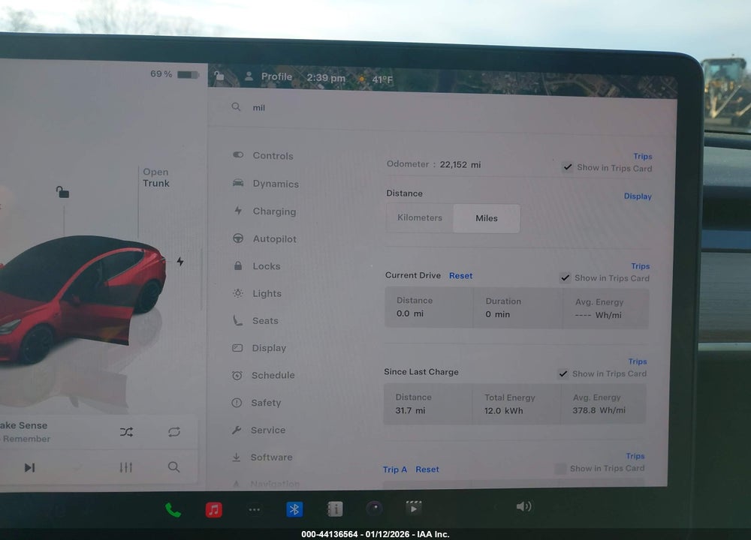Tap the charge port lightning icon
This screenshot has height=540, width=751.
(x=180, y=261)
